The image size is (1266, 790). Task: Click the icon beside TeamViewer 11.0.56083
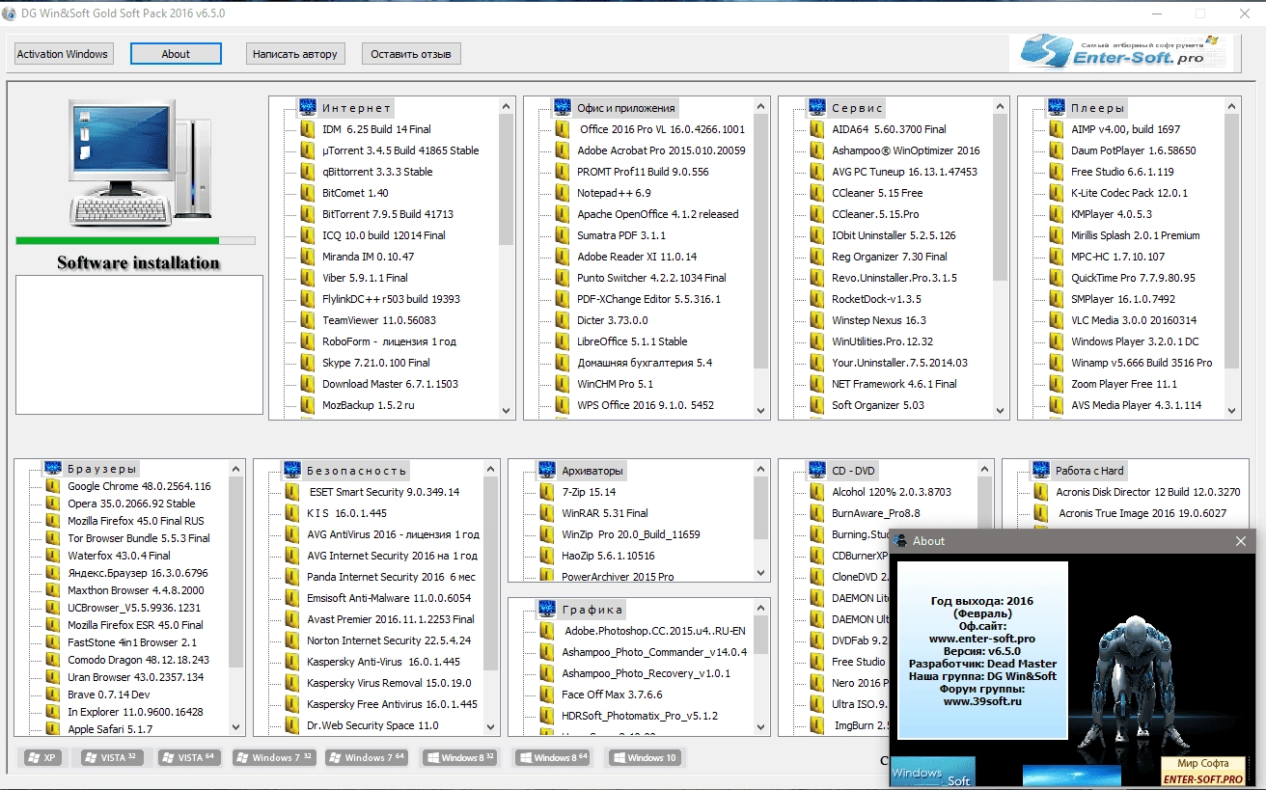point(308,320)
